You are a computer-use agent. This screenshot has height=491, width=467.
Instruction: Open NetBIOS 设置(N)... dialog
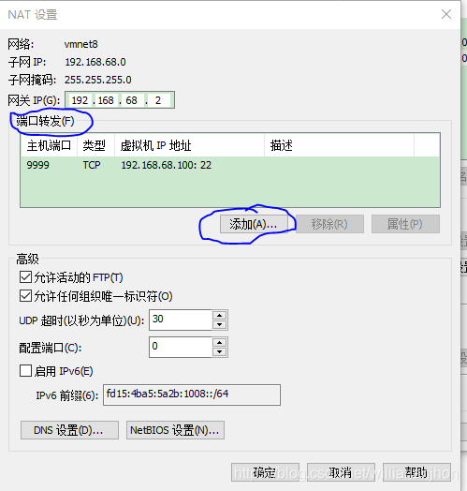(175, 430)
